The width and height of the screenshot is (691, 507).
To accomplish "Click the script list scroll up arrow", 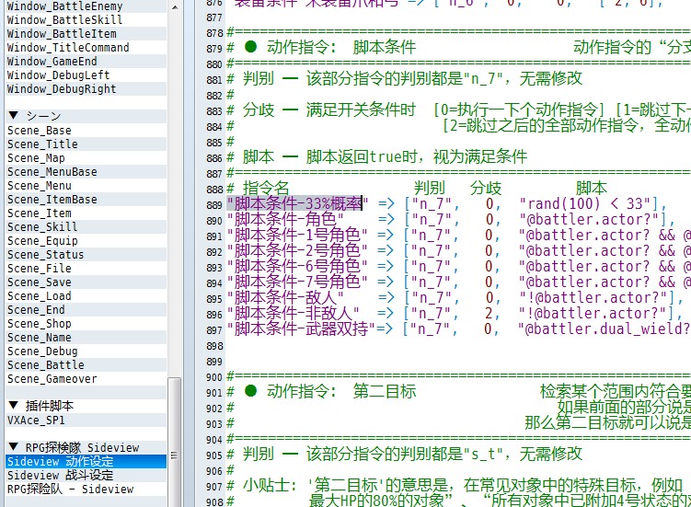I will coord(175,6).
